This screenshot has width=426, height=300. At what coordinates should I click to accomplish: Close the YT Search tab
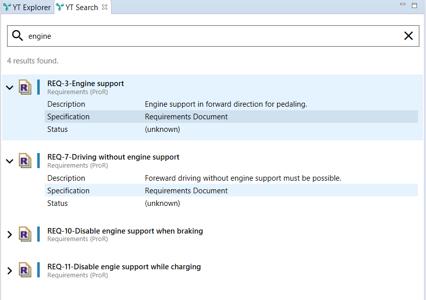105,8
